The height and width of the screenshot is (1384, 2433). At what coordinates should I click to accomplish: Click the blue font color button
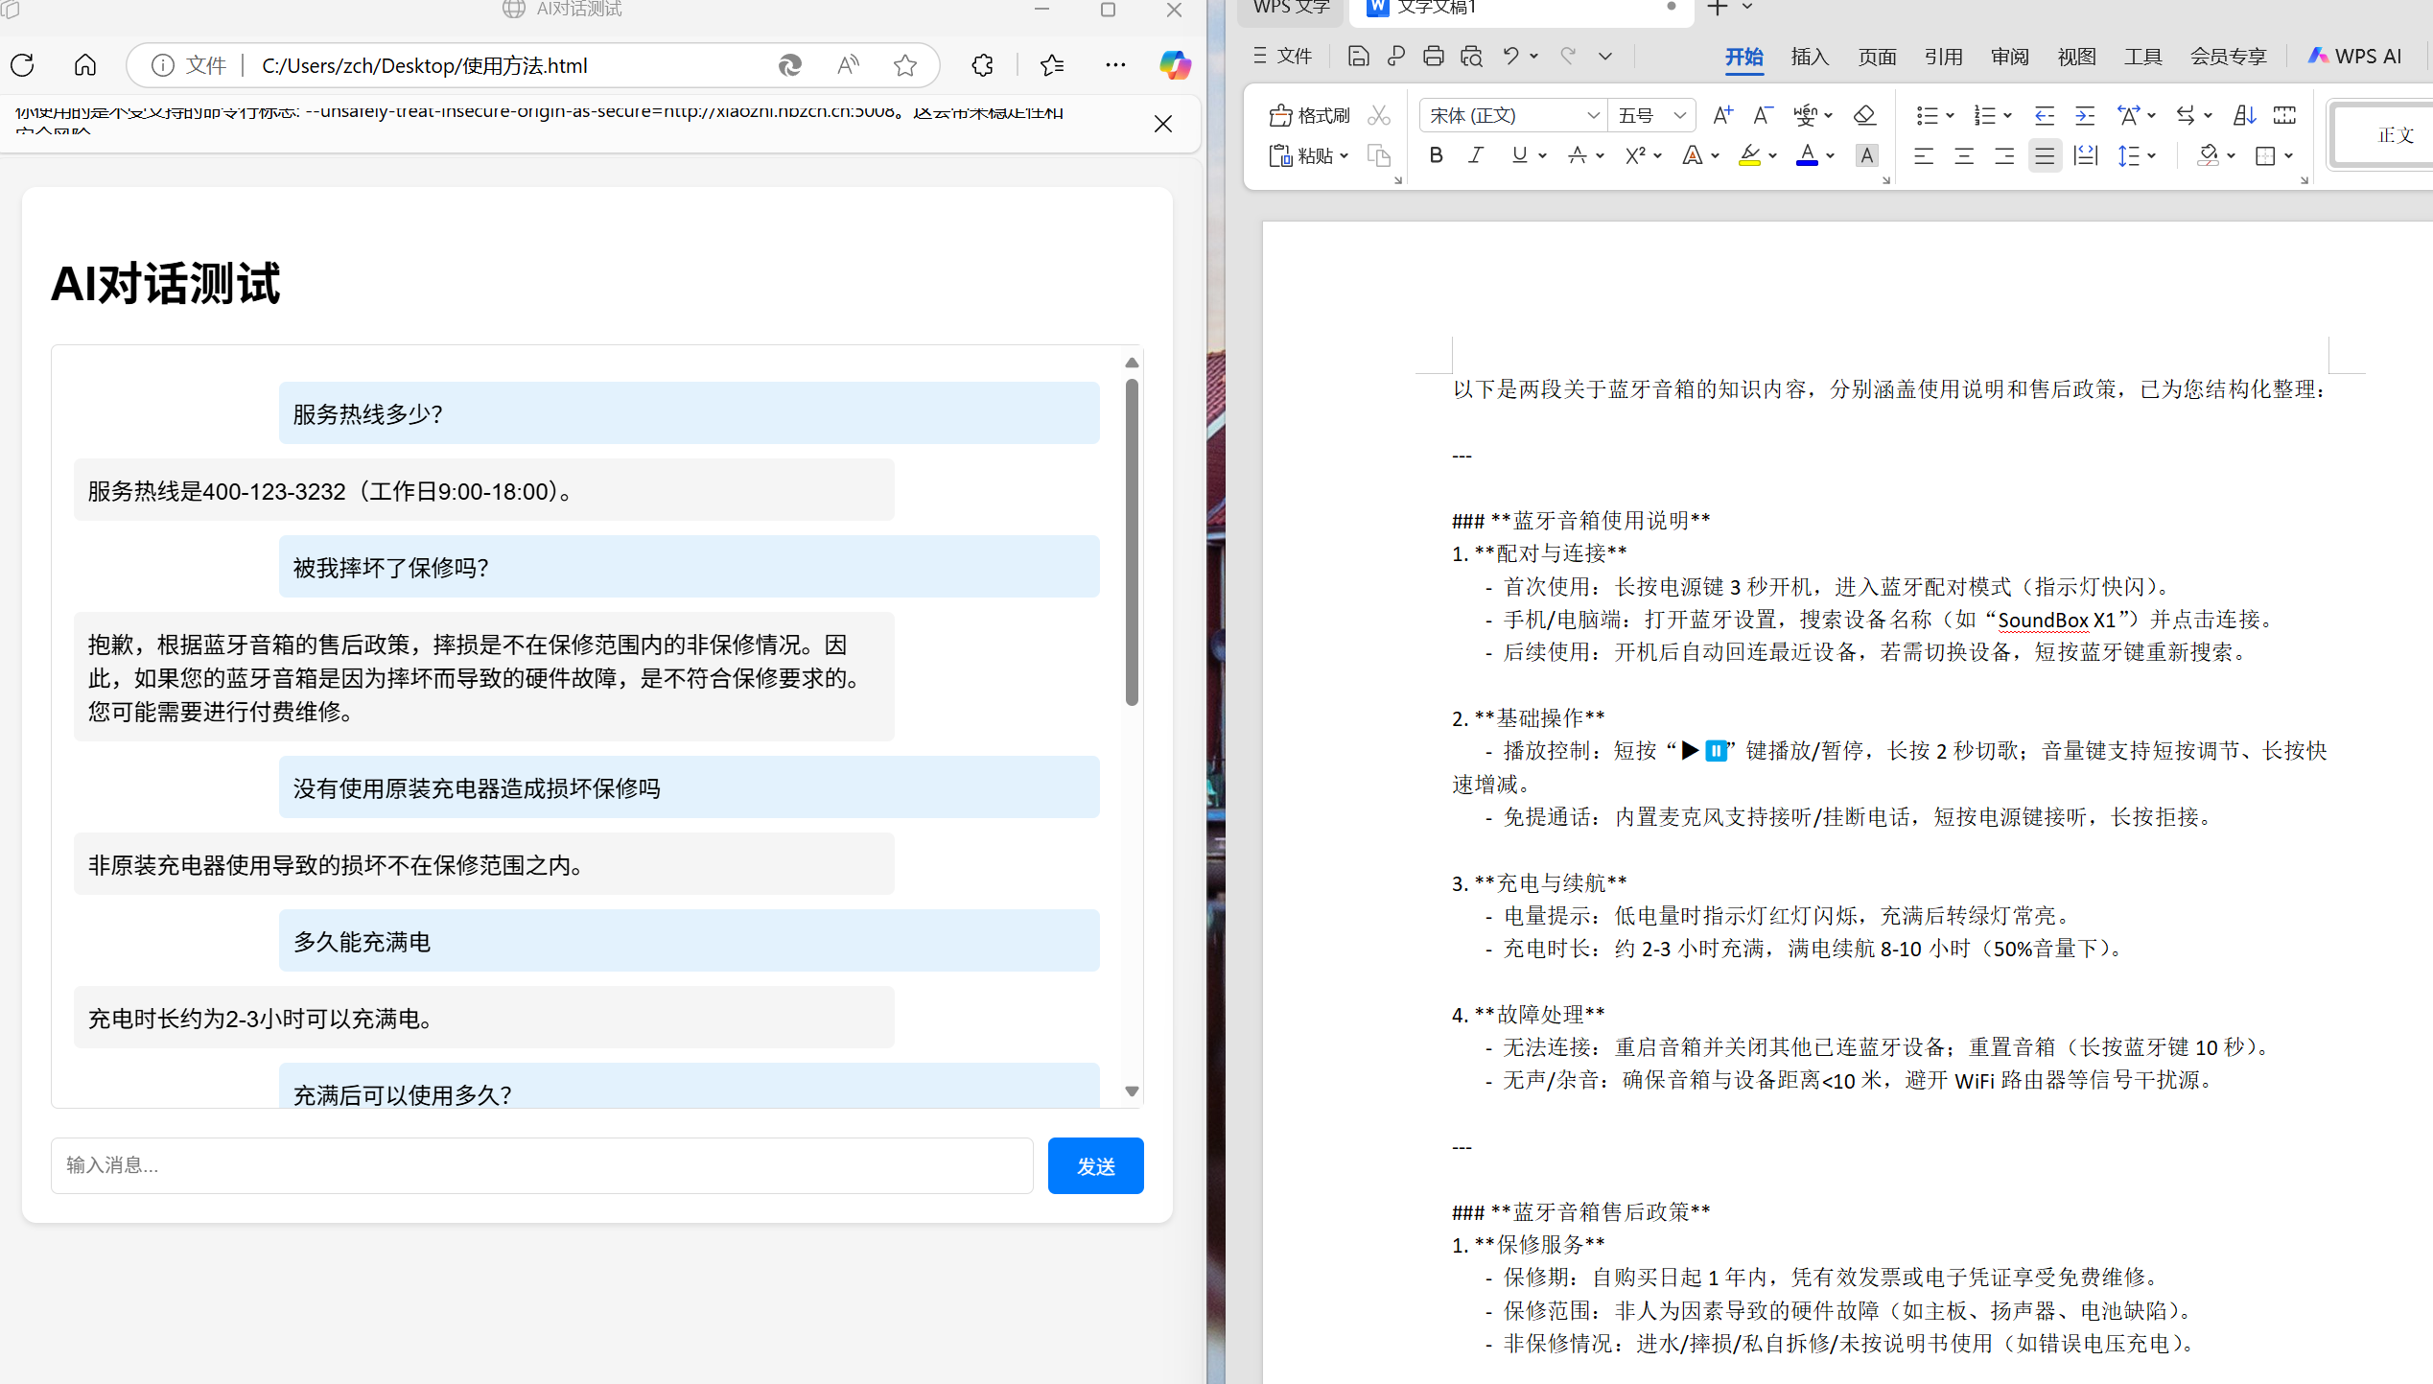click(x=1807, y=155)
